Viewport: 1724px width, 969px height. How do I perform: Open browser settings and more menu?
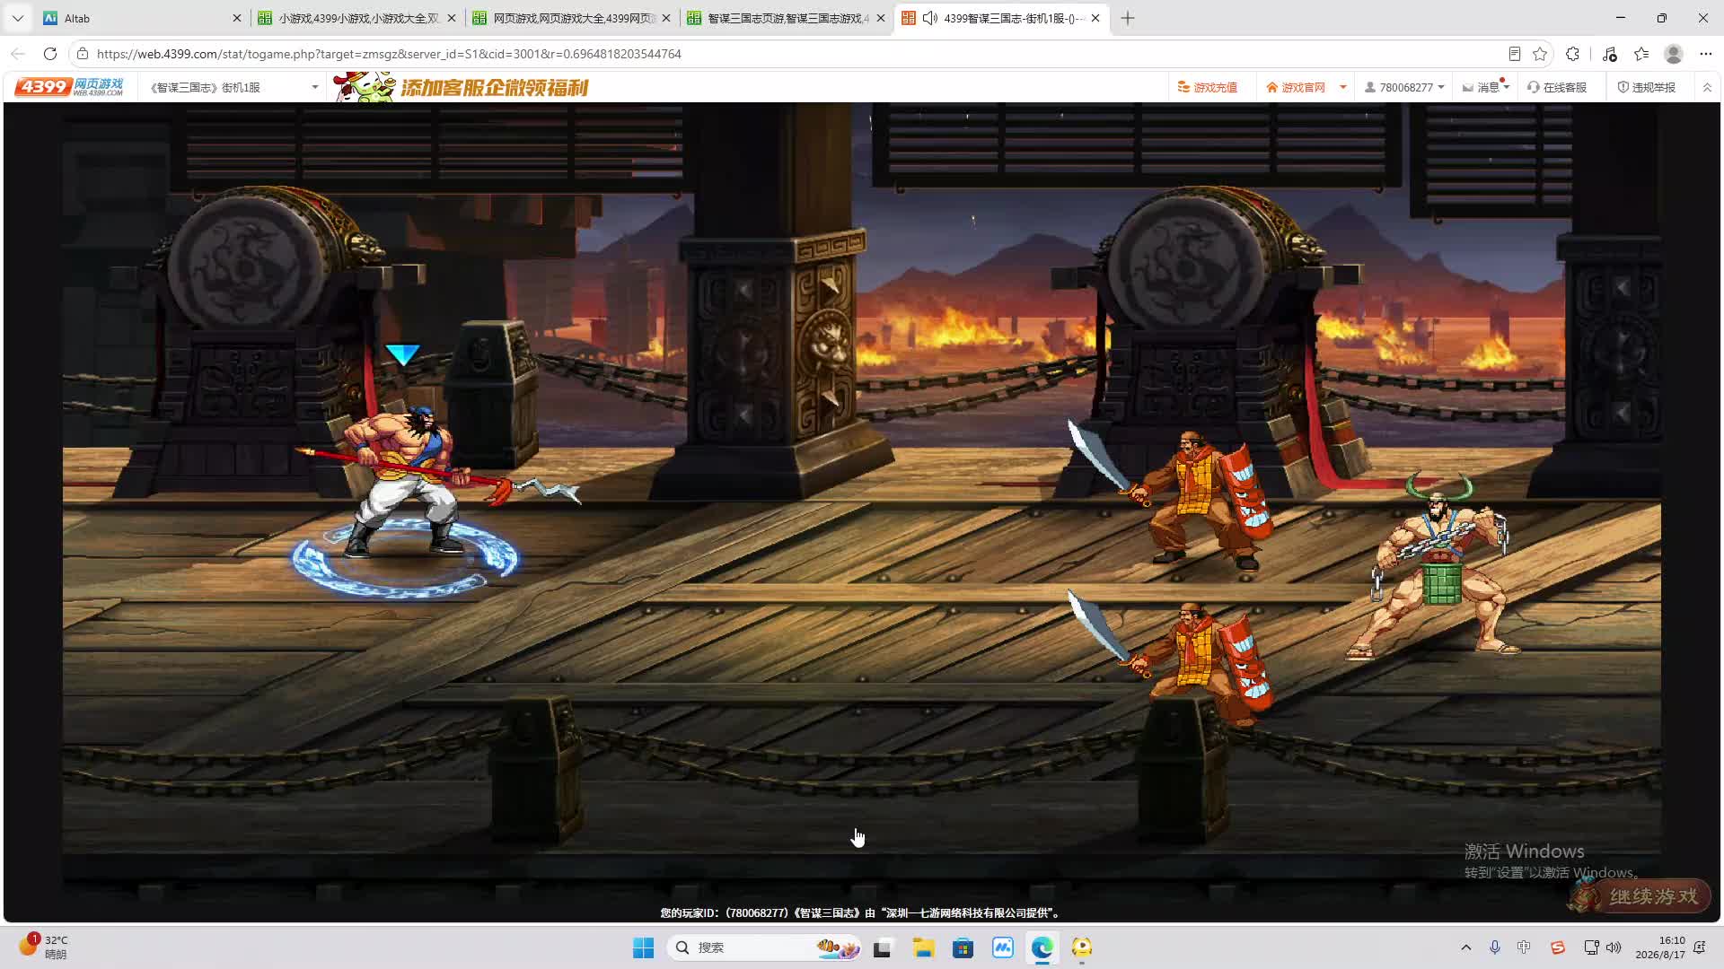point(1706,54)
